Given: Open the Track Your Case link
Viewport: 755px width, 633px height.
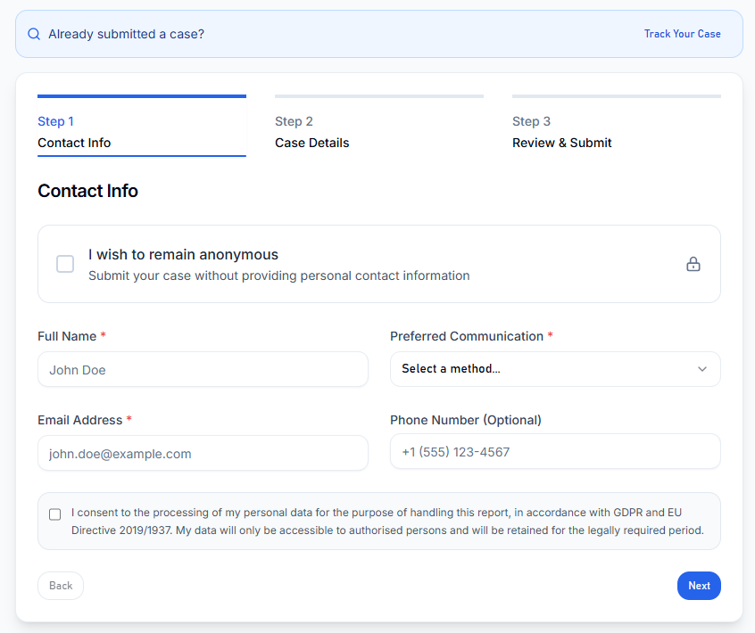Looking at the screenshot, I should tap(682, 34).
